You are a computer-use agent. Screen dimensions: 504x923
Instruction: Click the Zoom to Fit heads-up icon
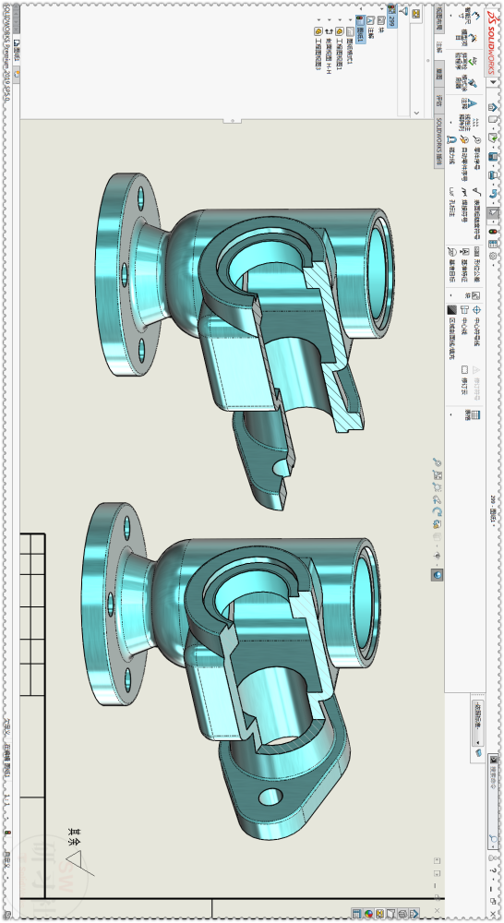tap(438, 462)
